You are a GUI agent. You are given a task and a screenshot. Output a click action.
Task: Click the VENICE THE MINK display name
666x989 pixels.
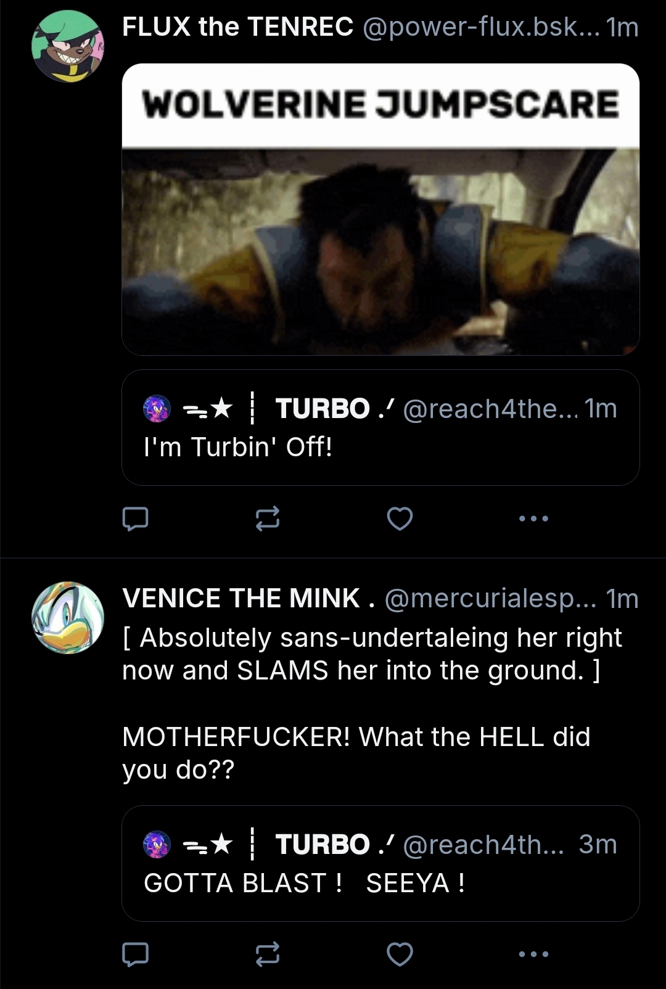click(x=241, y=598)
